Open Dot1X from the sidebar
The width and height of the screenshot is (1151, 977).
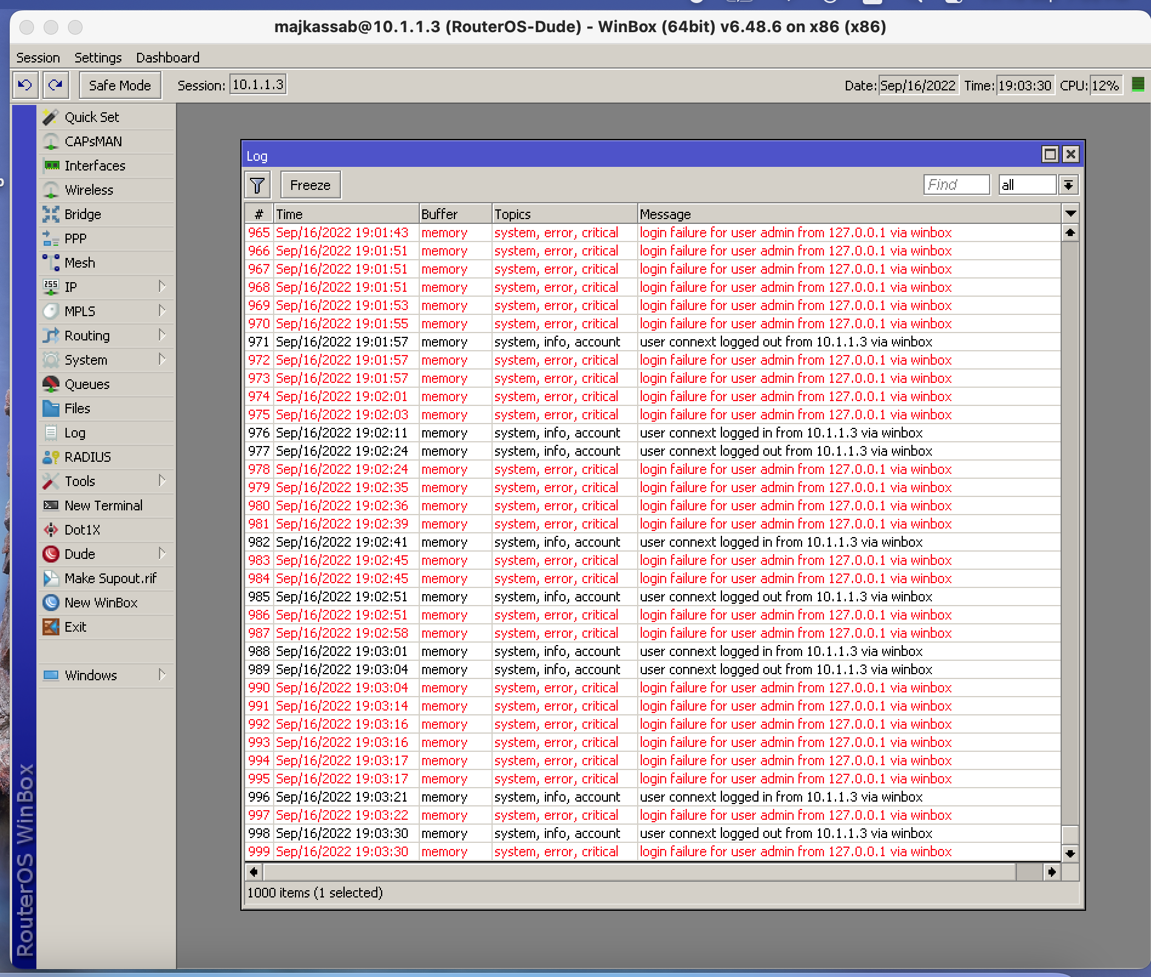click(82, 530)
